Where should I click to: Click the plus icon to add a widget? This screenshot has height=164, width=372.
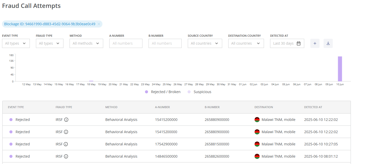(315, 43)
